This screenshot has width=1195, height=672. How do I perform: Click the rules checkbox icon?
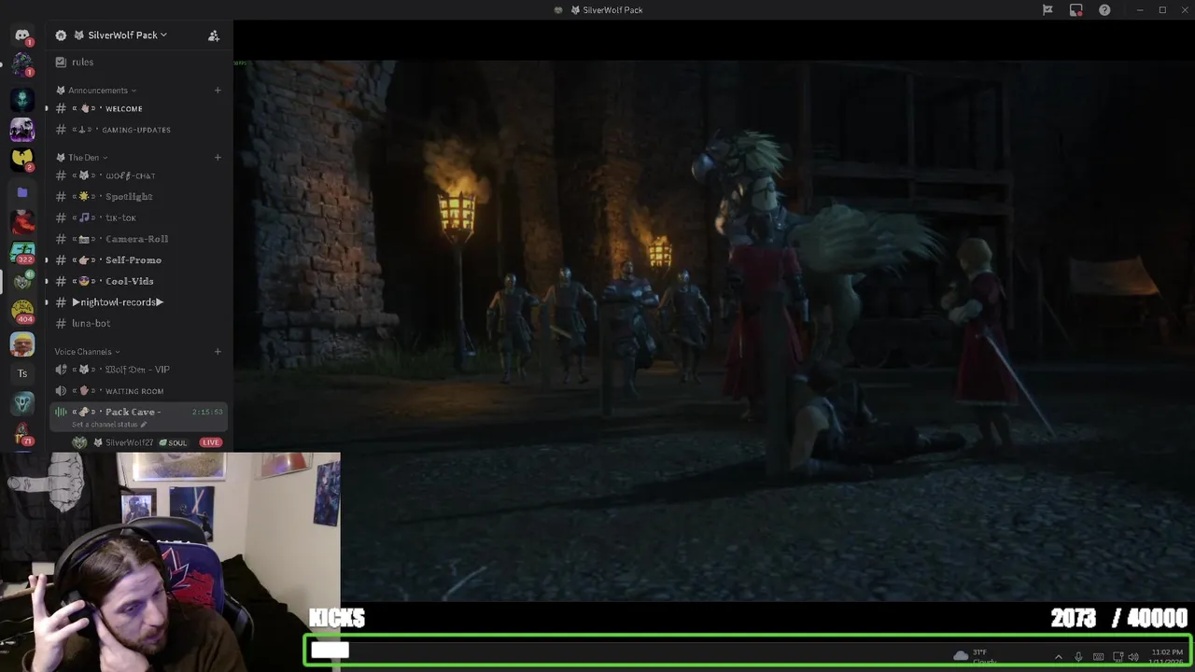pos(61,62)
